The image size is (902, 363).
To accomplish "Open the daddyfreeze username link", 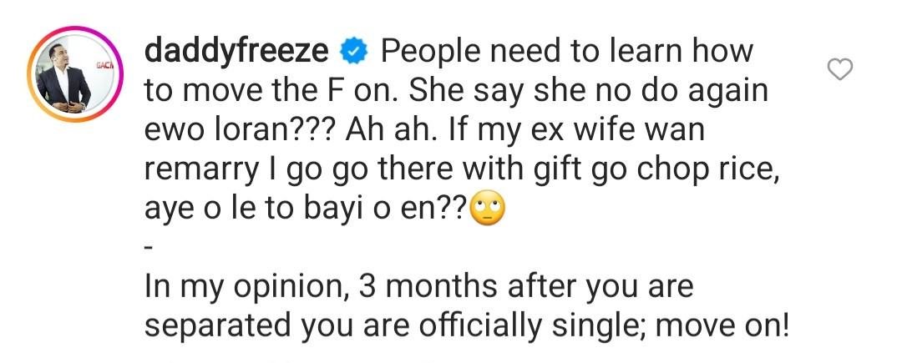I will pos(236,53).
